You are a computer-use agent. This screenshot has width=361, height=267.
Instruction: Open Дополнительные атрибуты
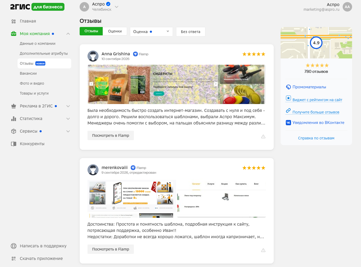[44, 53]
